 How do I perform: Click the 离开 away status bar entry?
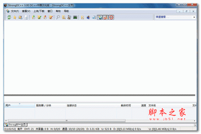[x=20, y=129]
